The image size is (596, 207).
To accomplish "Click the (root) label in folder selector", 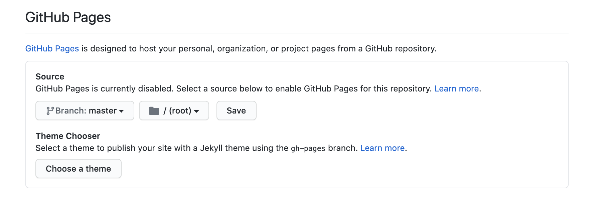I will [180, 111].
